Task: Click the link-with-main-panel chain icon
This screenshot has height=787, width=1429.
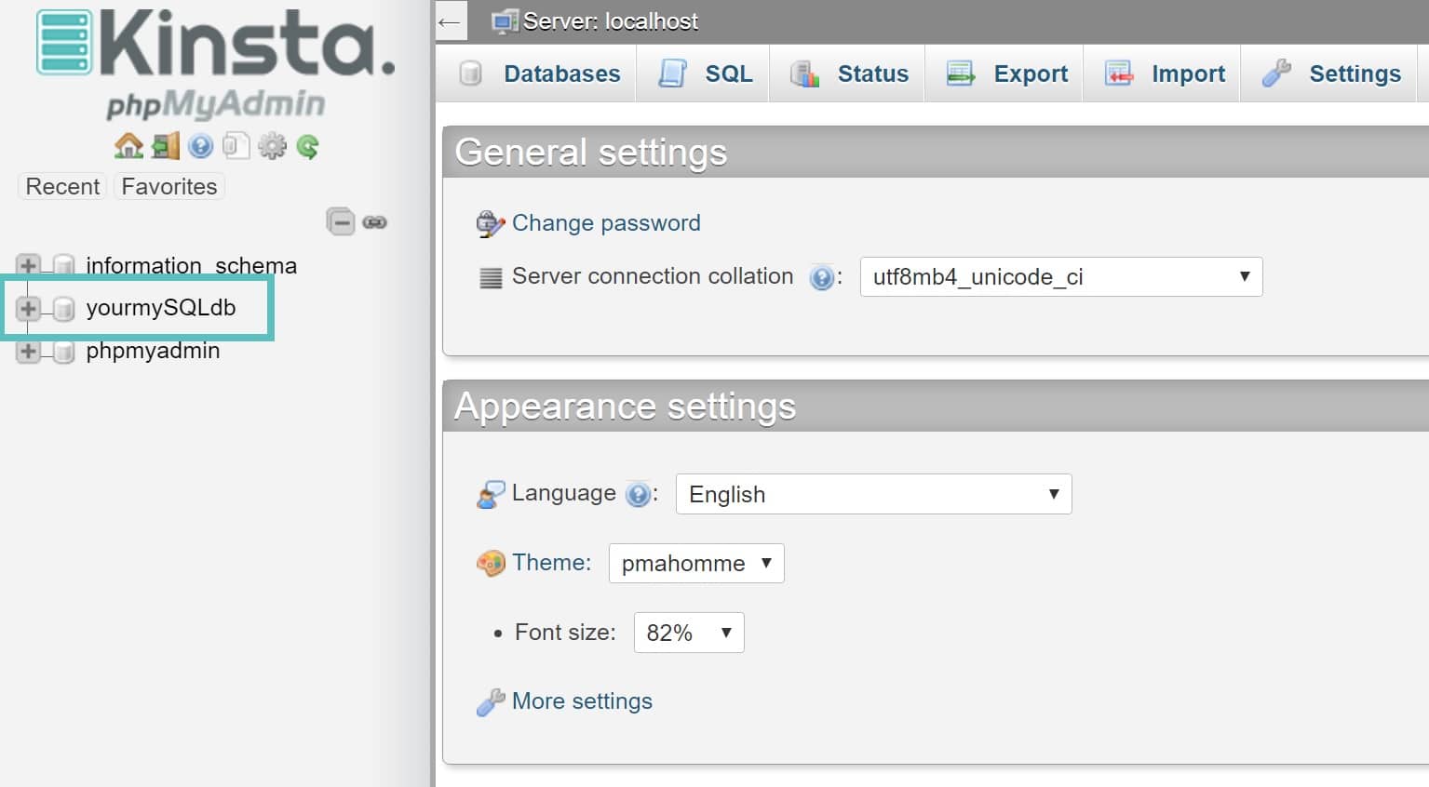Action: click(x=374, y=222)
